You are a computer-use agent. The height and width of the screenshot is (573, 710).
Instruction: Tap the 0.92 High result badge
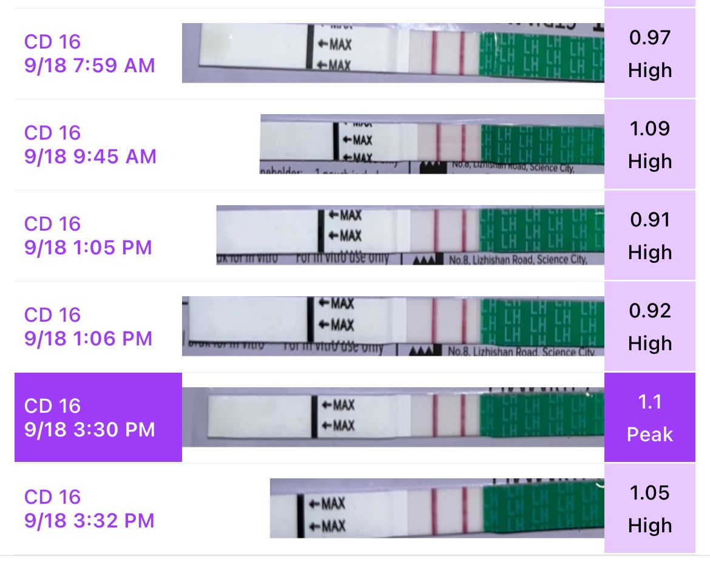[650, 327]
